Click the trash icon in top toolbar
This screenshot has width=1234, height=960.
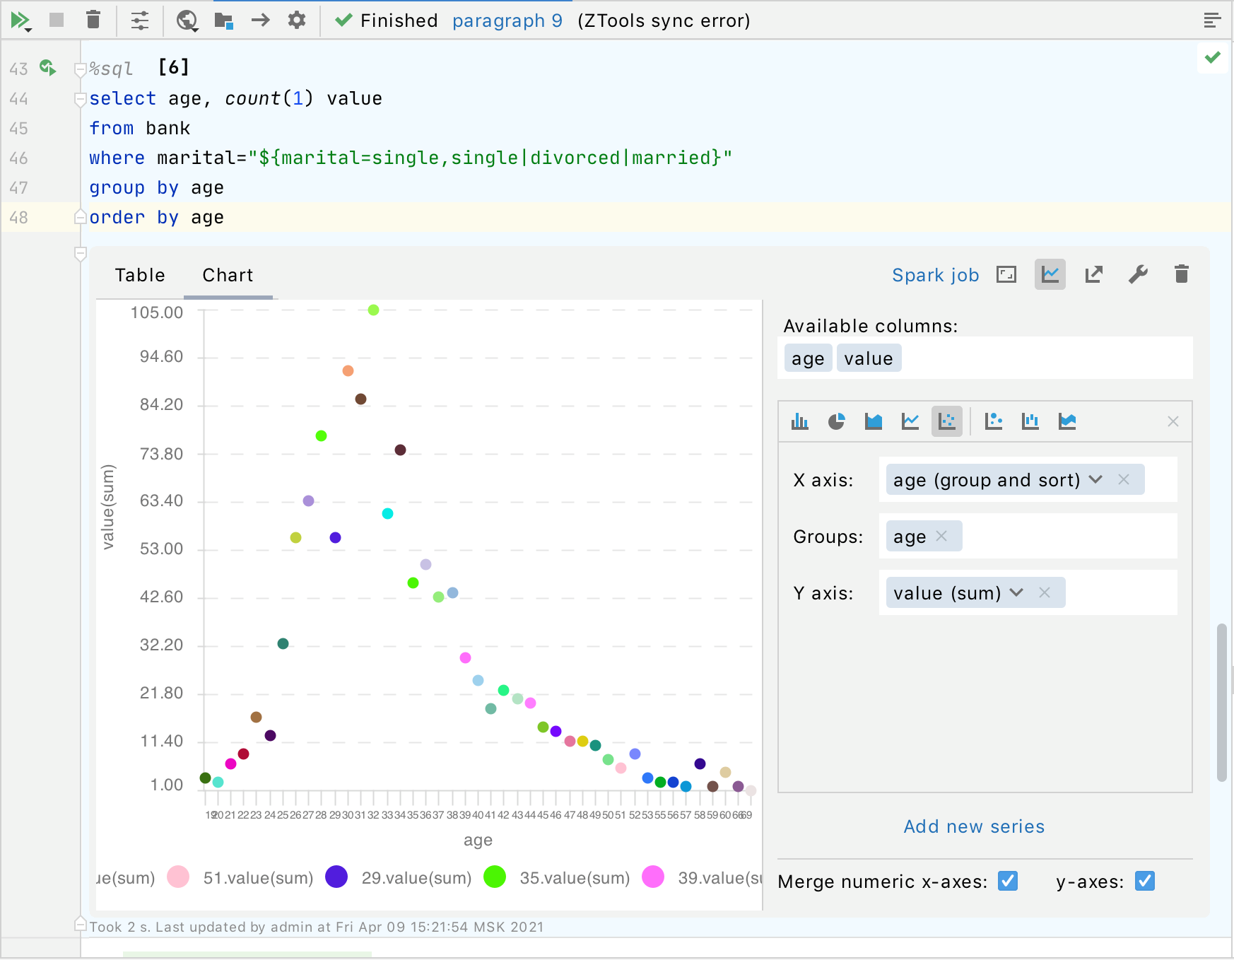pyautogui.click(x=93, y=20)
